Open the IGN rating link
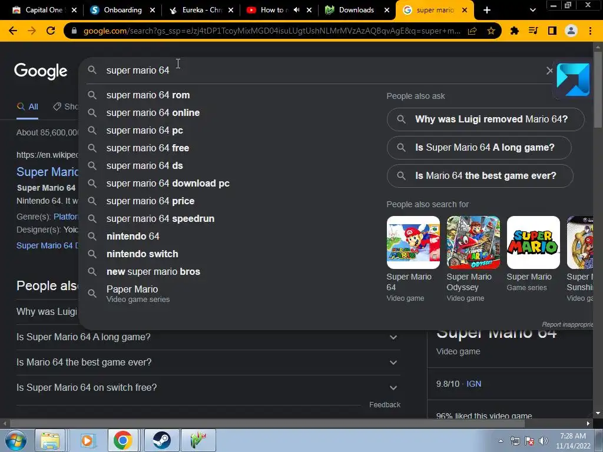The width and height of the screenshot is (603, 452). pyautogui.click(x=473, y=384)
